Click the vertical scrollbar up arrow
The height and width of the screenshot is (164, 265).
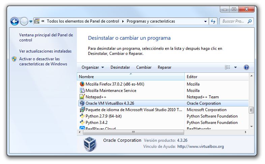tap(252, 76)
